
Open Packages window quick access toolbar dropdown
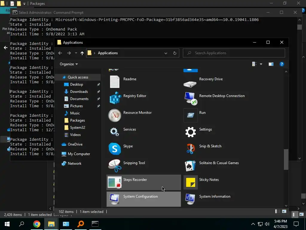click(24, 4)
